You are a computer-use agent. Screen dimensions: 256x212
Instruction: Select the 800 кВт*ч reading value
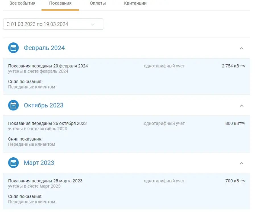[235, 124]
